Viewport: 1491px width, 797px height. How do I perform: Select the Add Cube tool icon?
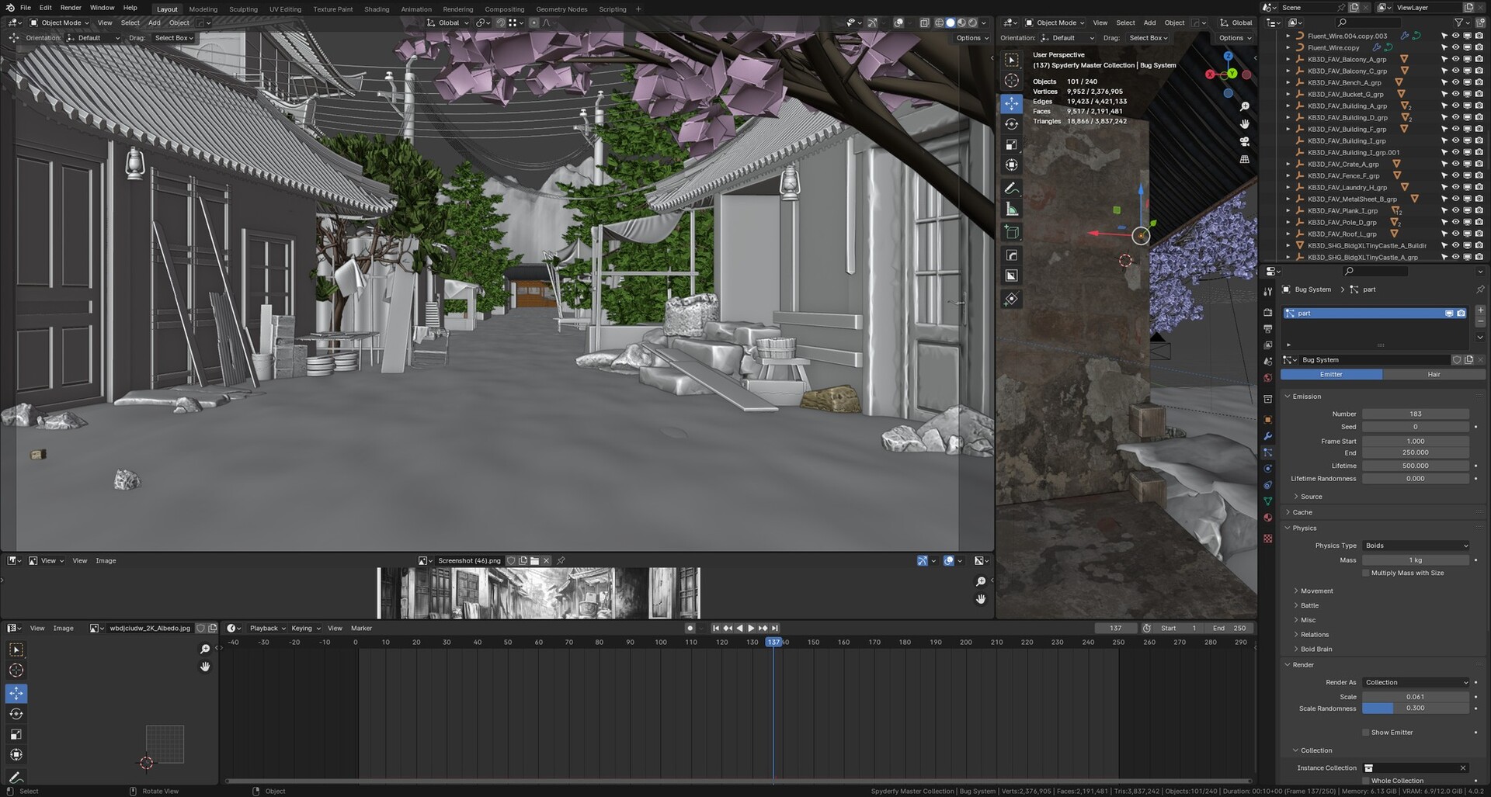pyautogui.click(x=1011, y=232)
